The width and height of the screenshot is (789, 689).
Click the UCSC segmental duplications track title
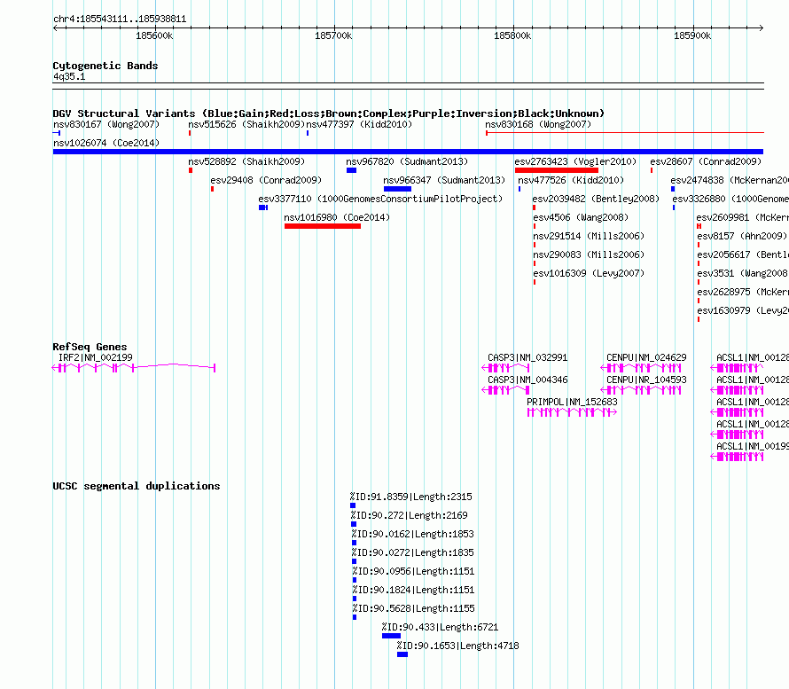click(x=137, y=486)
